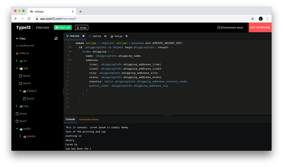The image size is (283, 167).
Task: Click the Vue icon on test.vue tab
Action: [x=67, y=36]
